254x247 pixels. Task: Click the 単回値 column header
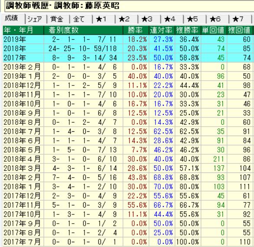click(x=214, y=30)
